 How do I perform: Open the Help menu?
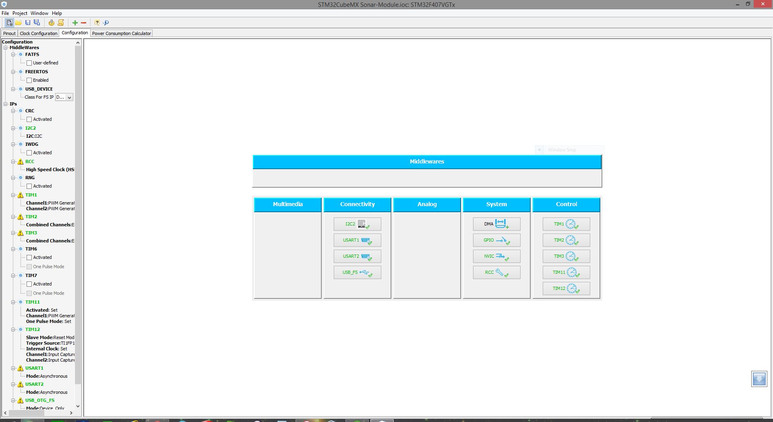57,13
